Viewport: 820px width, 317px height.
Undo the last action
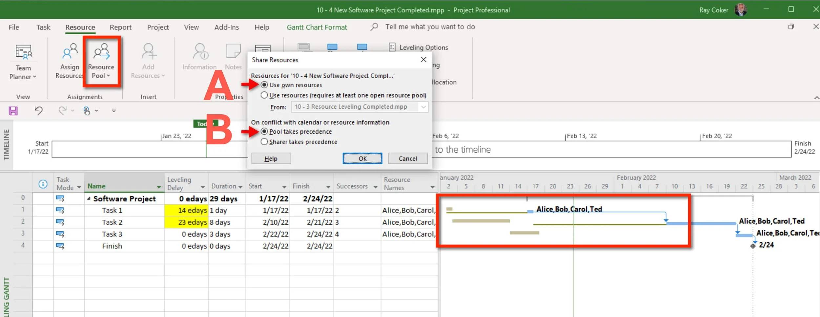(38, 111)
